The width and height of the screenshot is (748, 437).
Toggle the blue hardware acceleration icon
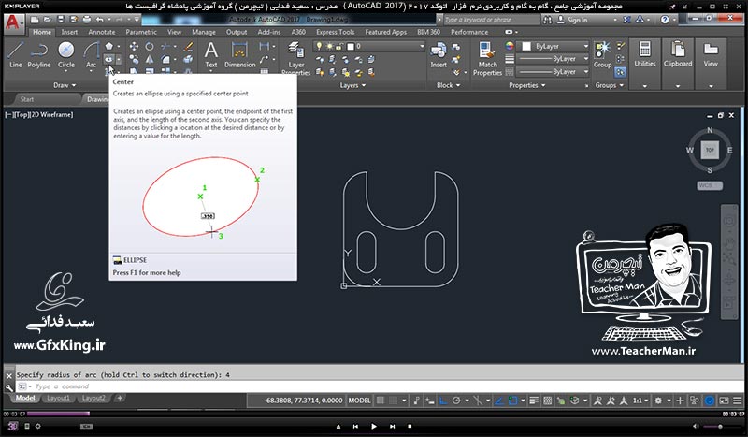point(710,401)
